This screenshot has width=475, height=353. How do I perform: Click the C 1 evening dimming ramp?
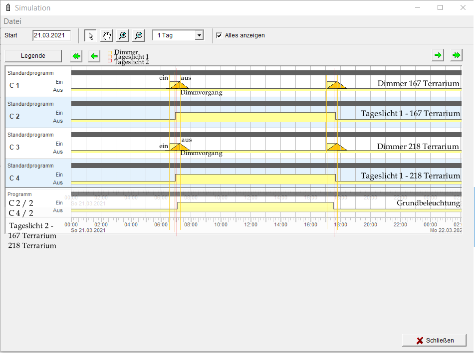(337, 85)
